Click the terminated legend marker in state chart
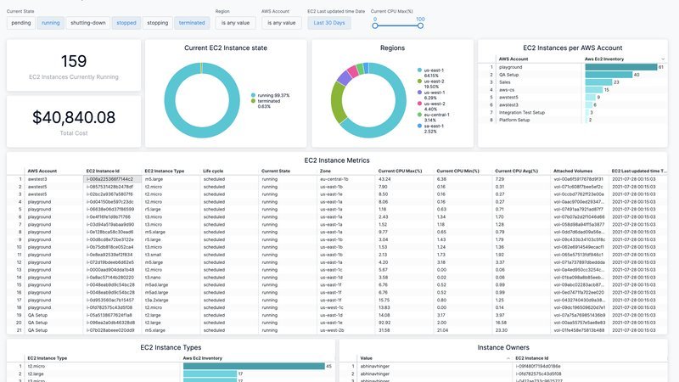The height and width of the screenshot is (382, 679). 252,100
